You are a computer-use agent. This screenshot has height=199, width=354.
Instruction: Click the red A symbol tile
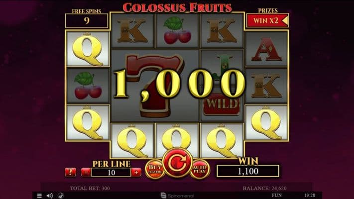267,49
